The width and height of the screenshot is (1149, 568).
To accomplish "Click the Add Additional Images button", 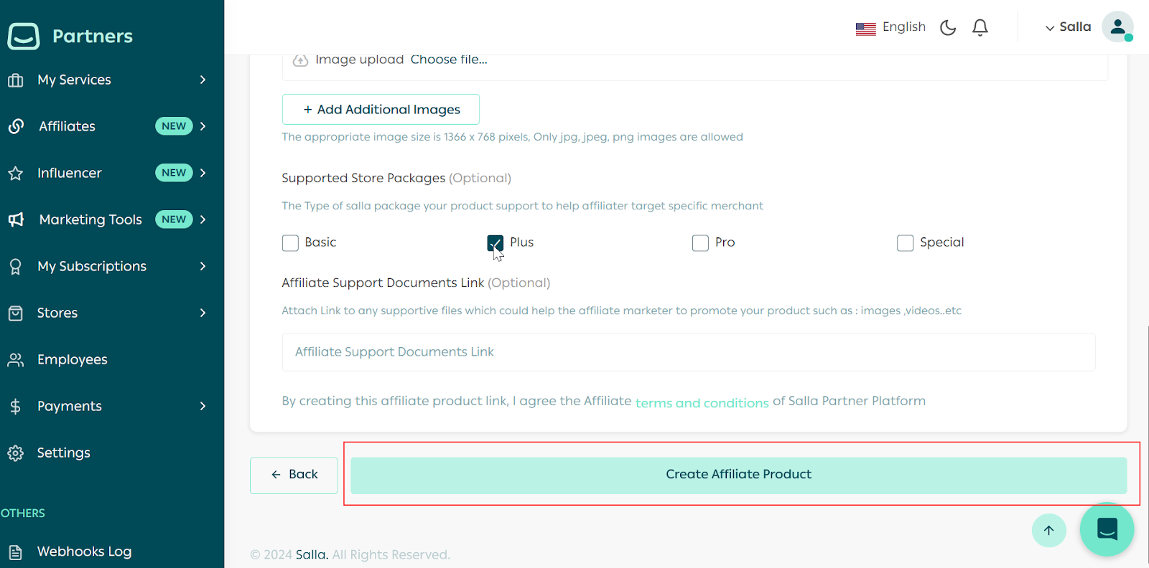I will (381, 110).
